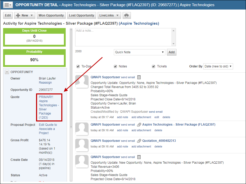Open Order By date dropdown

[218, 66]
